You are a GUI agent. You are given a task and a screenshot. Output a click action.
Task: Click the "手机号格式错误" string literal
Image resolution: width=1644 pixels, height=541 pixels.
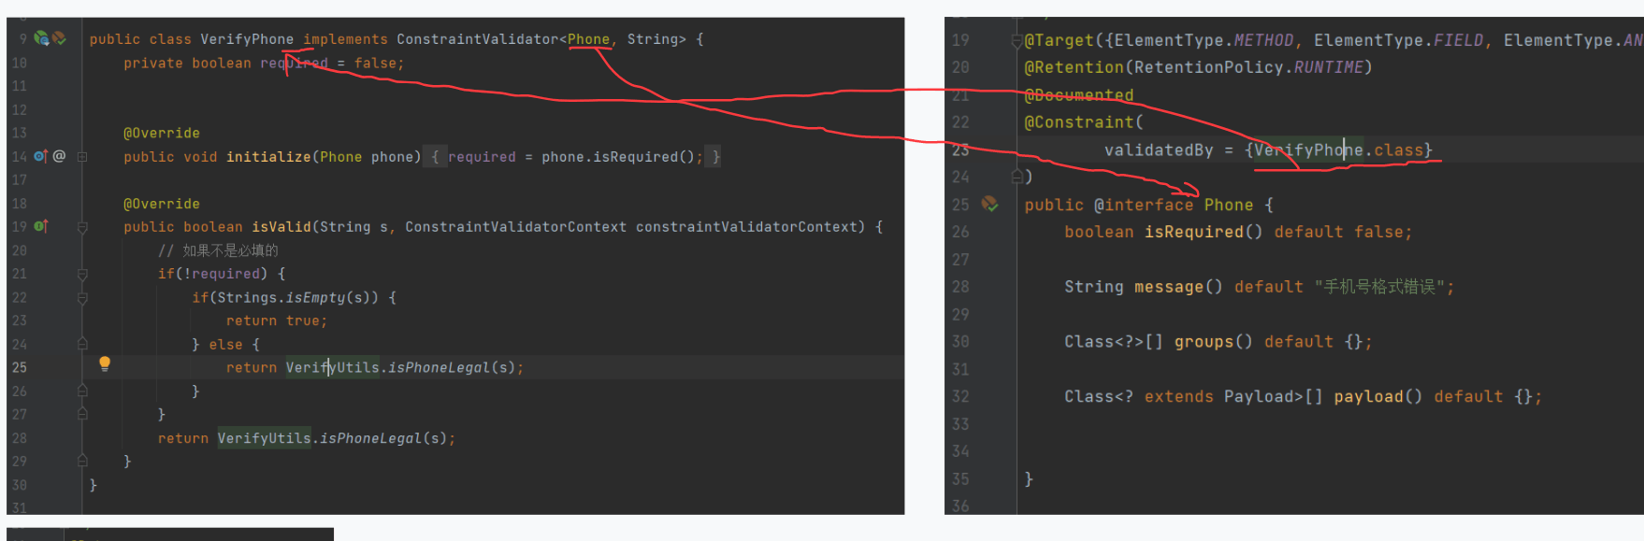(x=1380, y=287)
